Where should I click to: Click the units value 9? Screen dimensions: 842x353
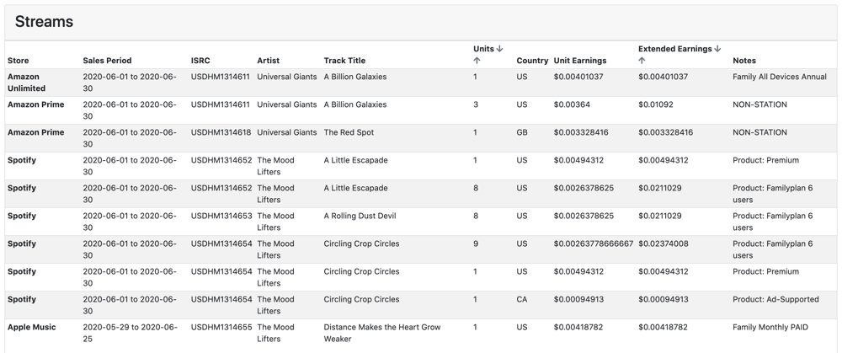pyautogui.click(x=476, y=244)
